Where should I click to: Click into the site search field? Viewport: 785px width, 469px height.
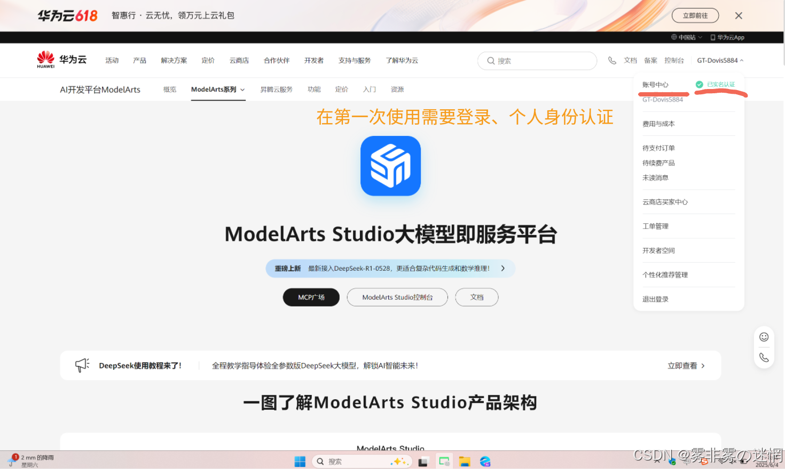coord(537,61)
